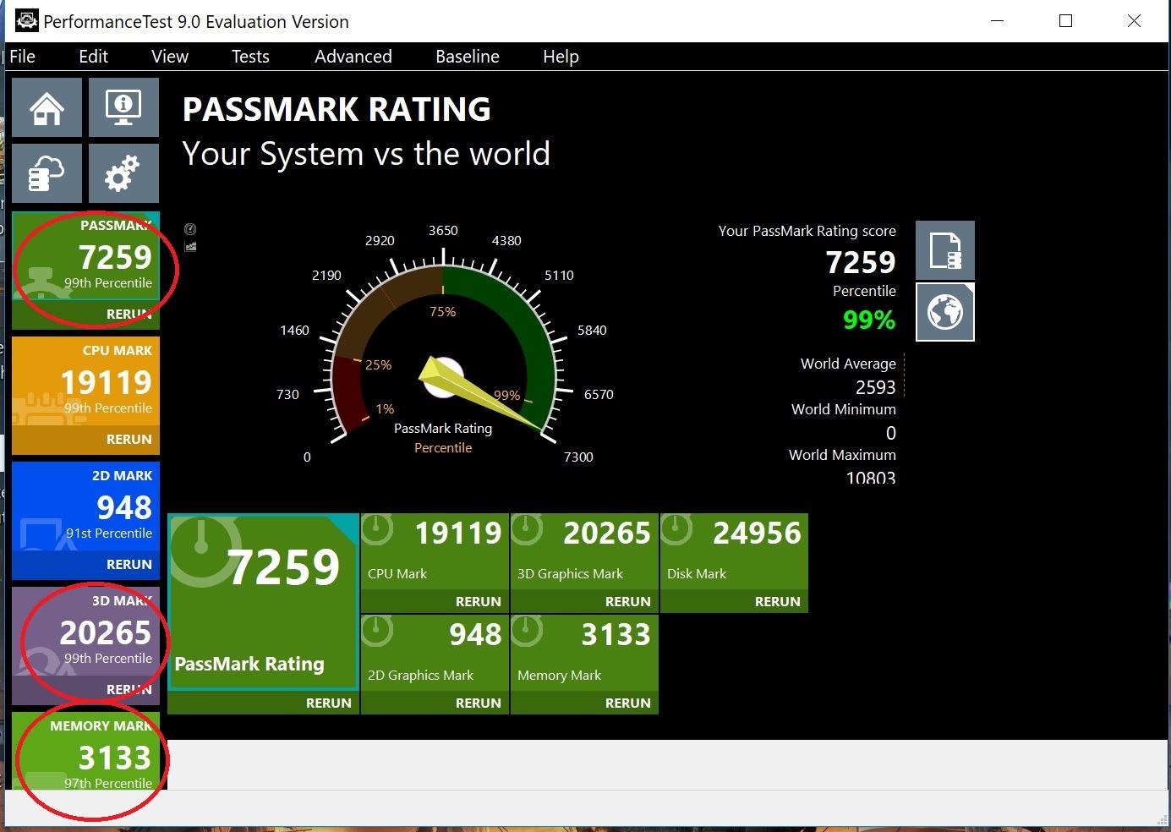Click 'Your System vs the world' subtitle
The width and height of the screenshot is (1171, 832).
pyautogui.click(x=366, y=154)
